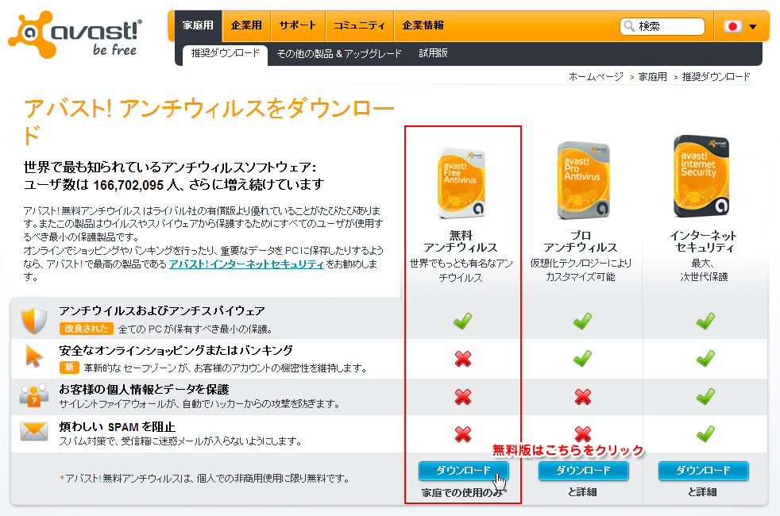Click the shield icon for アンチウイルスおよびアンチスパイウェア
This screenshot has height=516, width=780.
click(34, 320)
